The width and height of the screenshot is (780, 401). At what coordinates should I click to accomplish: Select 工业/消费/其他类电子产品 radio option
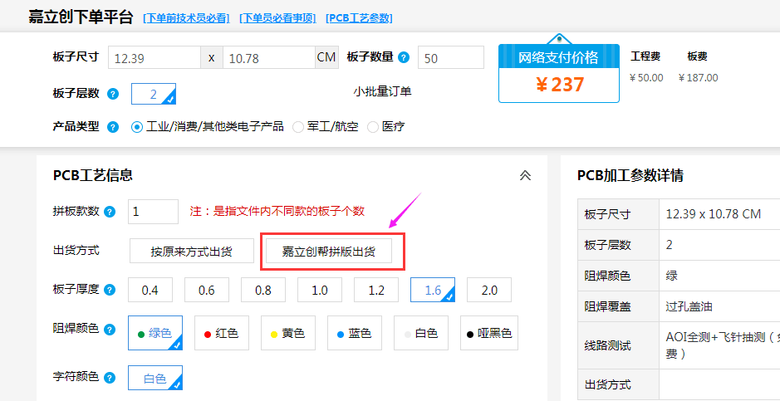pyautogui.click(x=137, y=127)
